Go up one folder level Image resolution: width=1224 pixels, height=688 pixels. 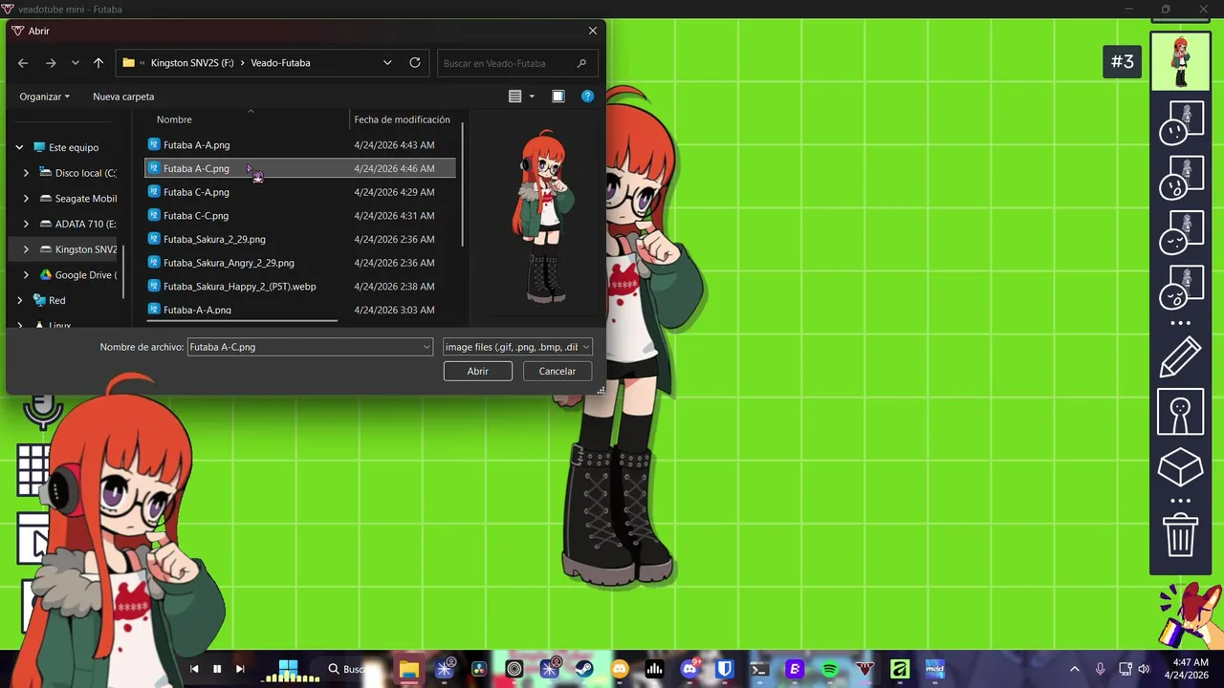point(98,63)
